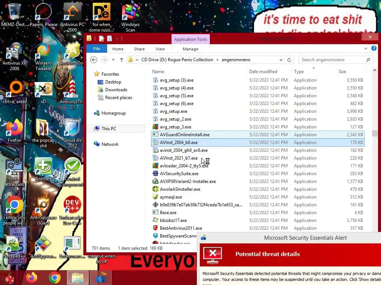The width and height of the screenshot is (381, 285).
Task: Switch to the Home ribbon tab
Action: click(x=118, y=49)
